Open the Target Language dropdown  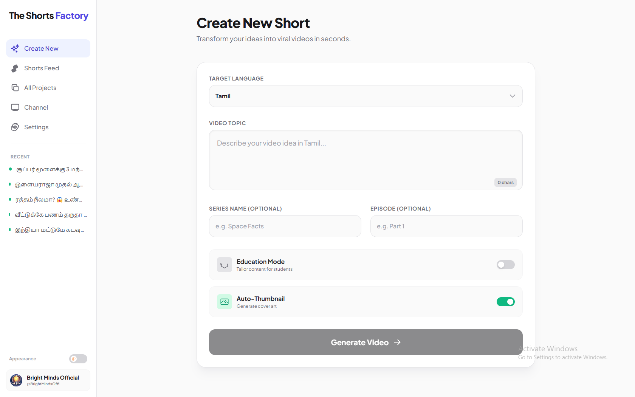366,96
